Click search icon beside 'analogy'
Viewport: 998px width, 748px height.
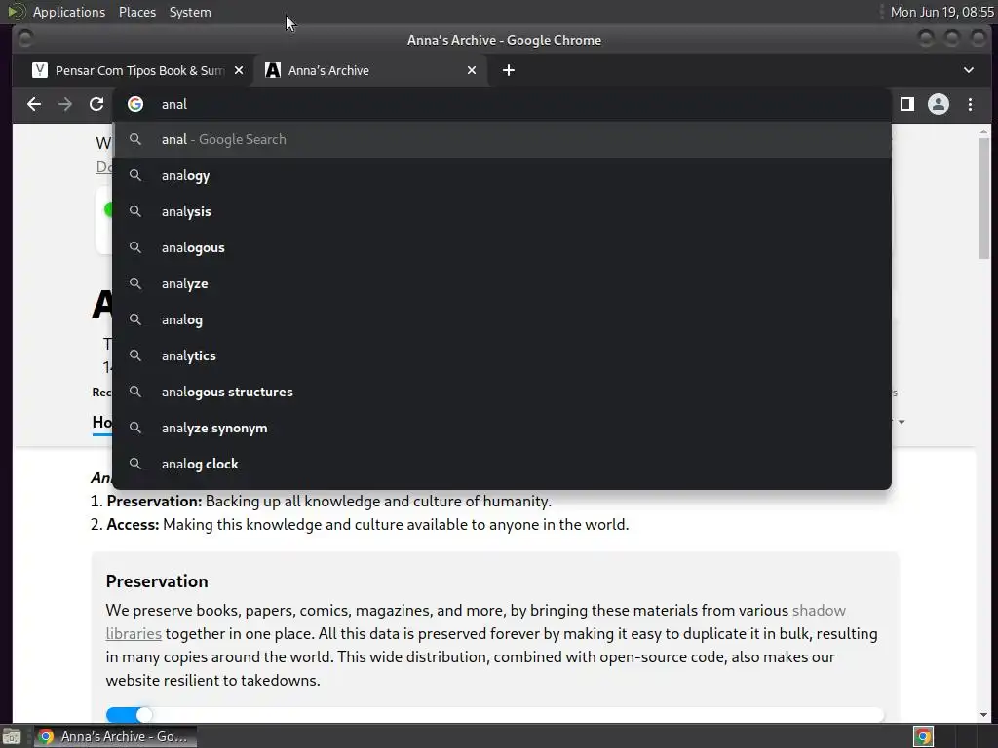[134, 175]
